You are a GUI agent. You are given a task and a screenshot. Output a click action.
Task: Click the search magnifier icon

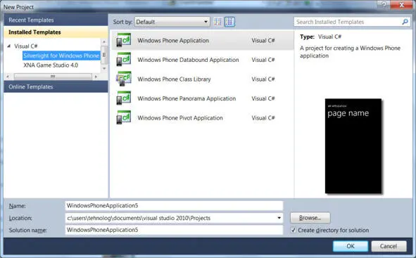click(x=405, y=22)
